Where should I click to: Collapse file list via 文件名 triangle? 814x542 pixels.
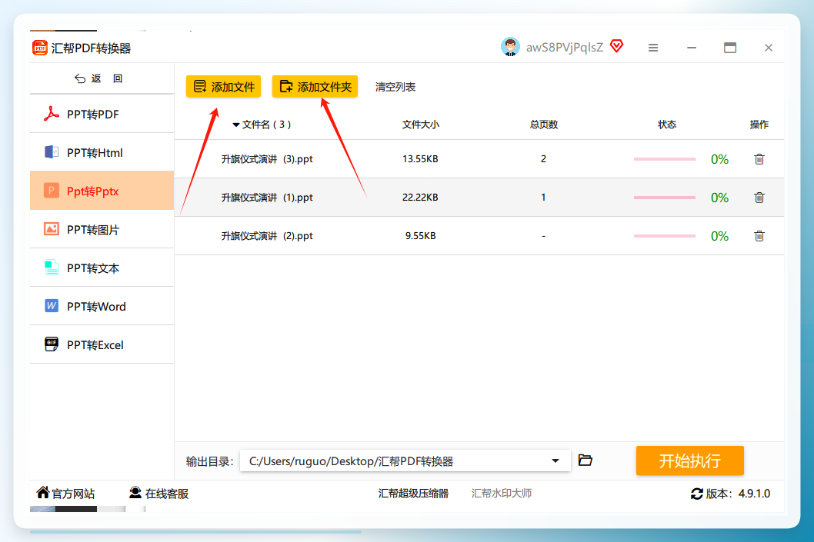point(235,125)
